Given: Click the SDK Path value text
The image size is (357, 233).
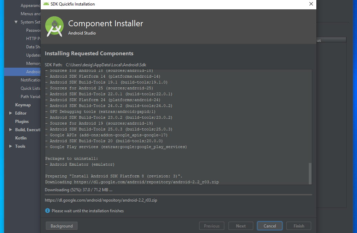Looking at the screenshot, I should [106, 65].
